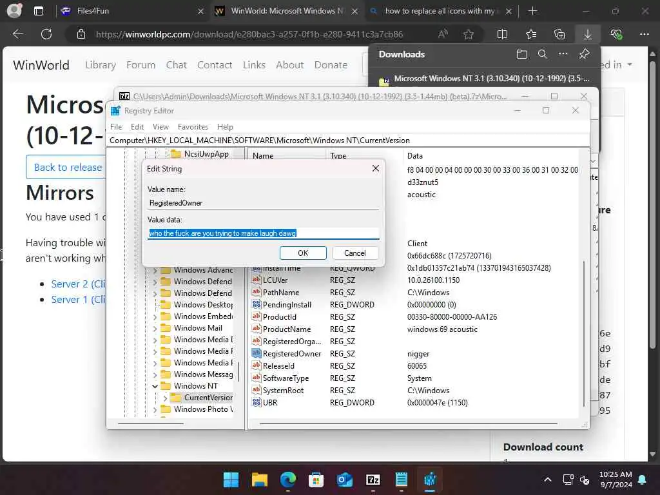Click Registry Editor address path bar
This screenshot has height=495, width=660.
348,140
